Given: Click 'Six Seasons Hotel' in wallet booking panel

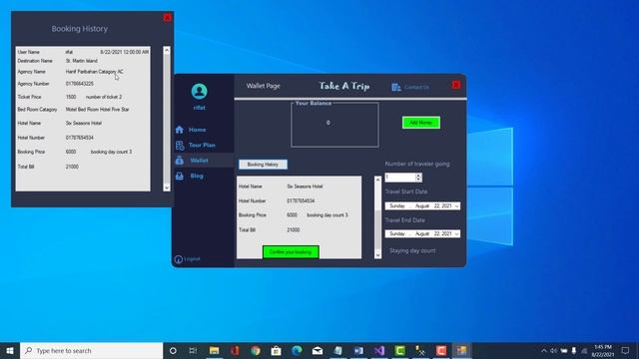Looking at the screenshot, I should pos(305,186).
